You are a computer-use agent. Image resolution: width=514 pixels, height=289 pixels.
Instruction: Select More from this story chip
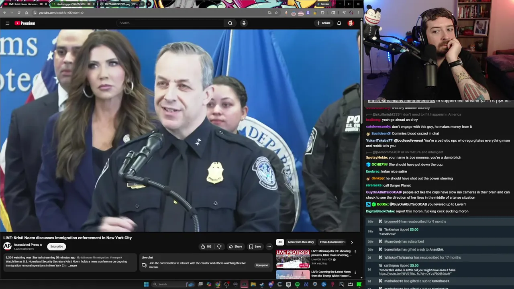tap(301, 242)
